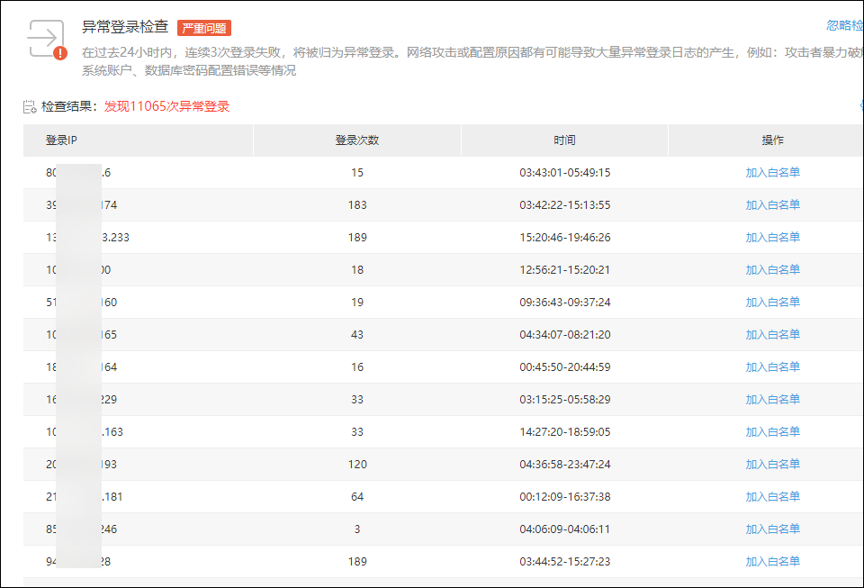Whitelist the IP with only 3 logins

(772, 529)
